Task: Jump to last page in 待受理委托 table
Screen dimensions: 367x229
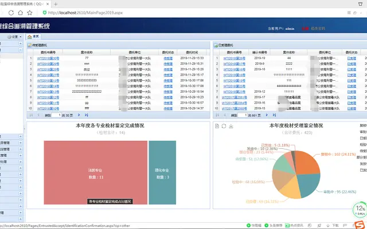Action: coord(87,115)
